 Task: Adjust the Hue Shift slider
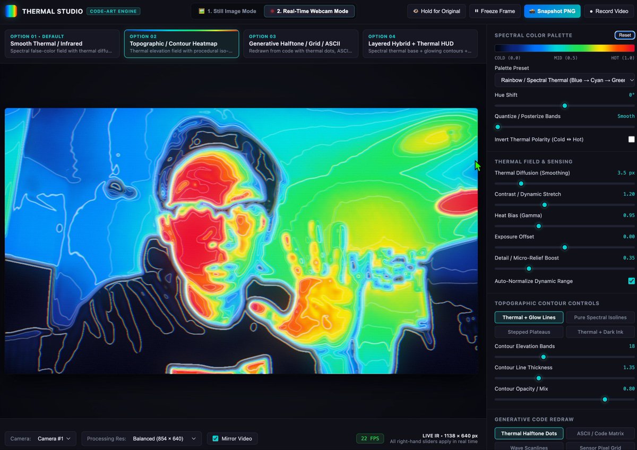565,106
